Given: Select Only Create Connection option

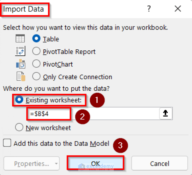Looking at the screenshot, I should coord(36,76).
